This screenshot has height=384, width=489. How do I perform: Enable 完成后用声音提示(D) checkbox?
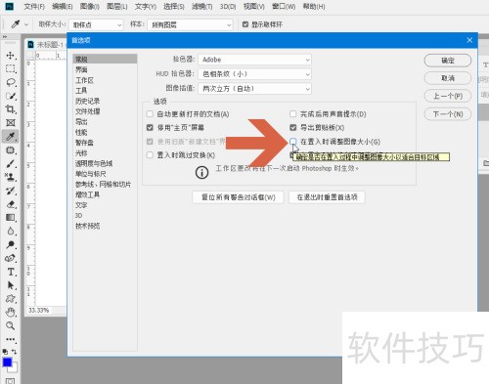click(293, 114)
